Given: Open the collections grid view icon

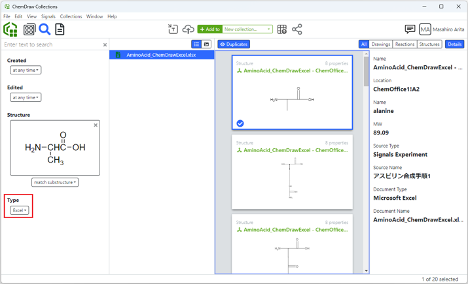Looking at the screenshot, I should click(29, 29).
